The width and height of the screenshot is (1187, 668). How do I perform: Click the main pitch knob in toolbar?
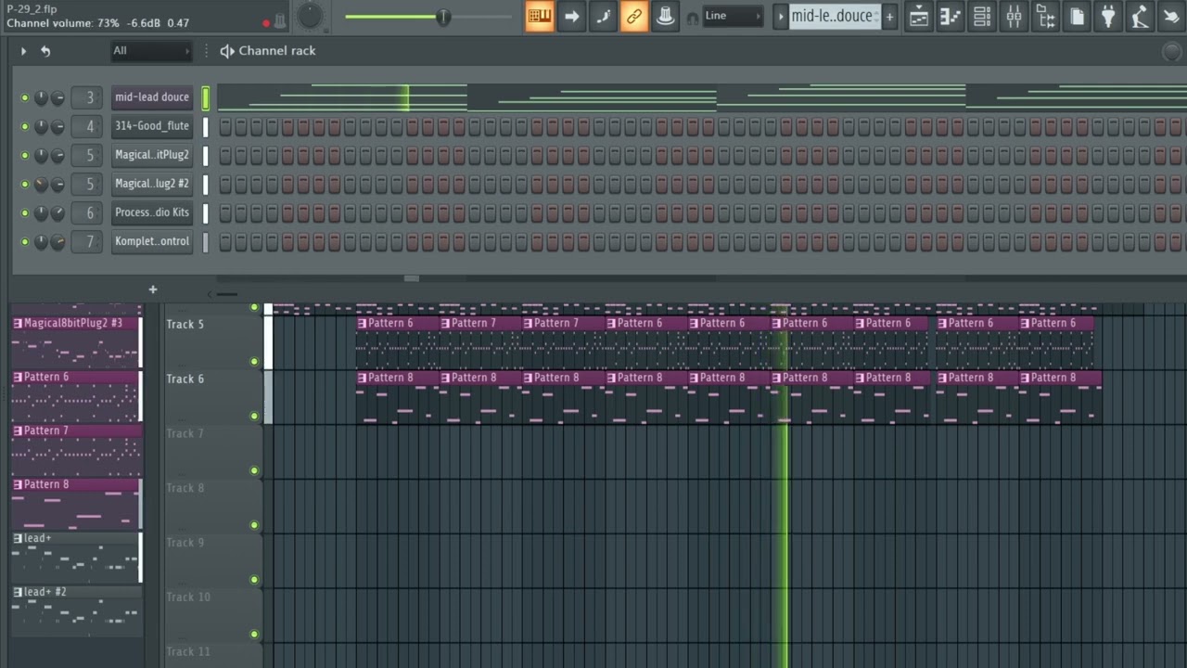pyautogui.click(x=310, y=16)
